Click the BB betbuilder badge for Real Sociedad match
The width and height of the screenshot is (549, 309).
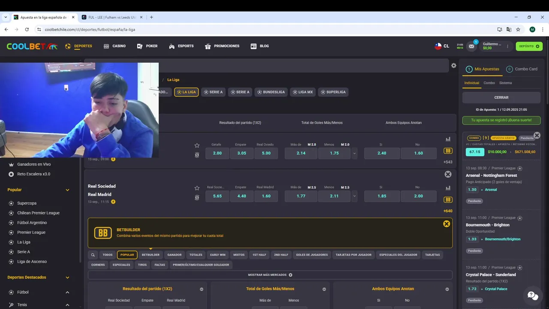point(448,200)
